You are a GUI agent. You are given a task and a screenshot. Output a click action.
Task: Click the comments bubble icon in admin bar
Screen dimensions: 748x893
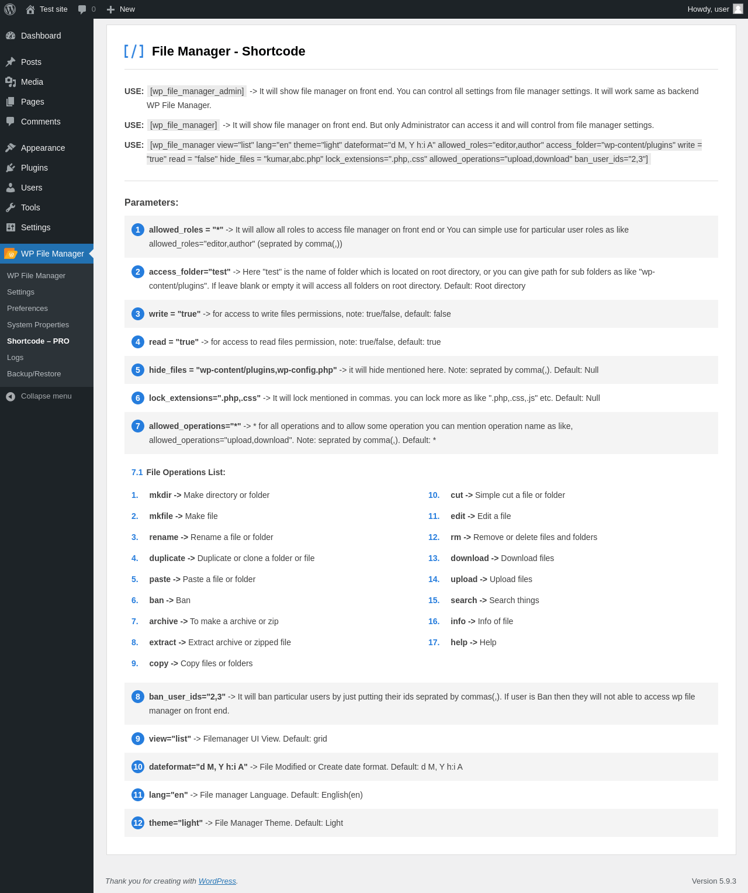pos(82,9)
